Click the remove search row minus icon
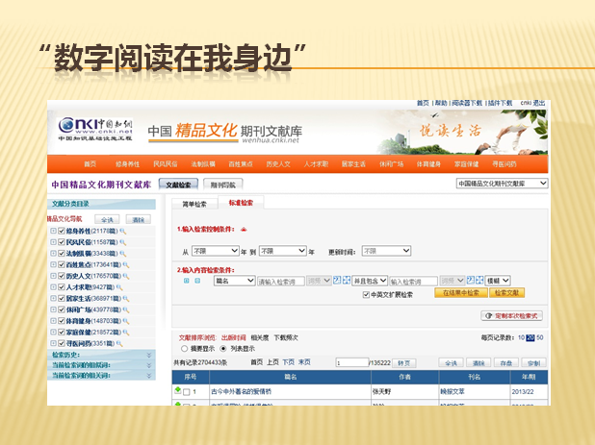 pyautogui.click(x=198, y=281)
